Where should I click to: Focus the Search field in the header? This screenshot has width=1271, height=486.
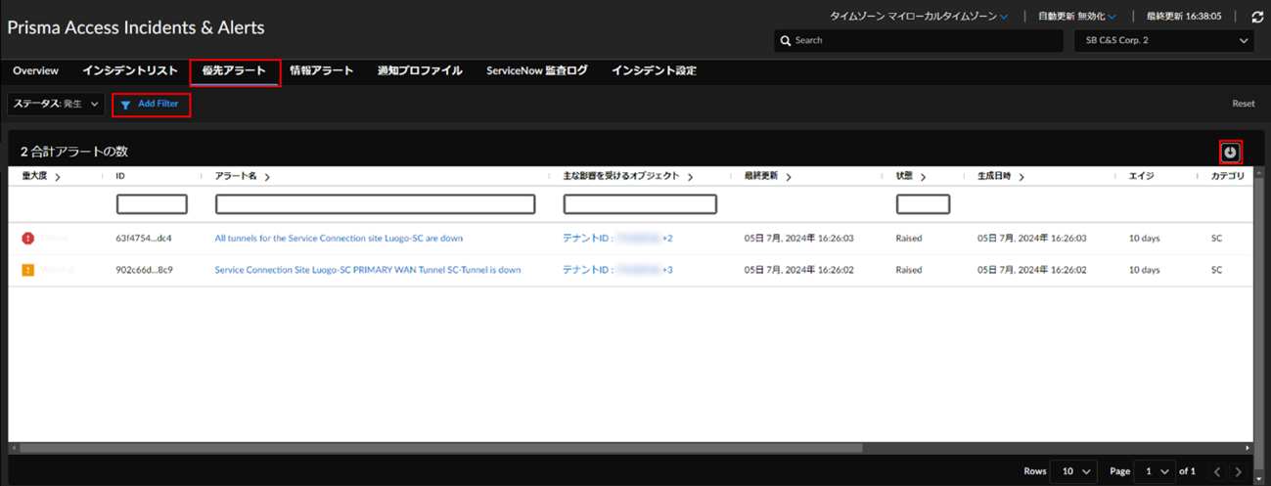click(x=918, y=41)
